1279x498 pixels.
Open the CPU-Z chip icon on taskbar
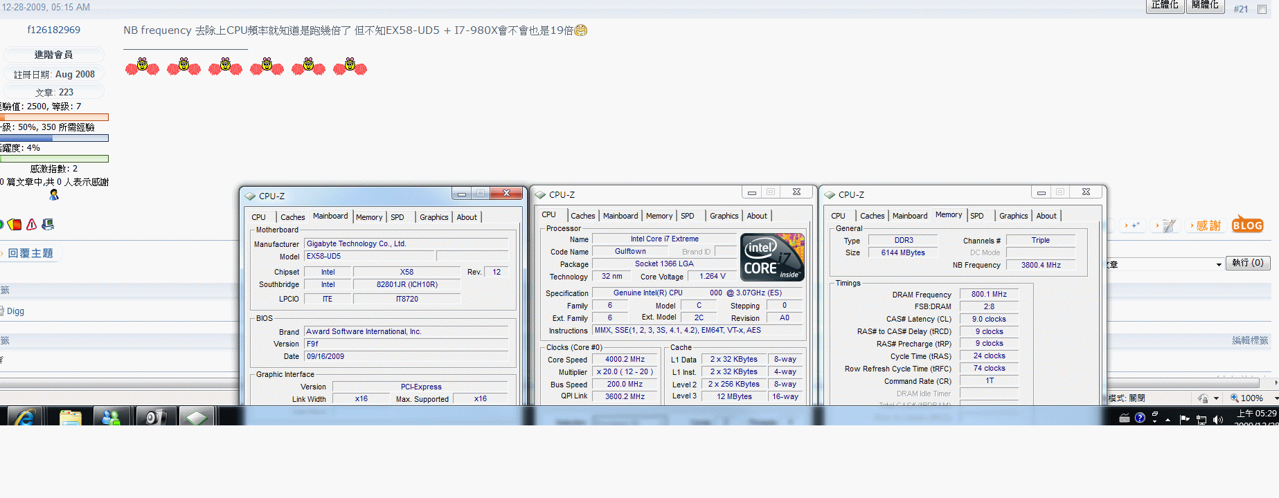197,416
